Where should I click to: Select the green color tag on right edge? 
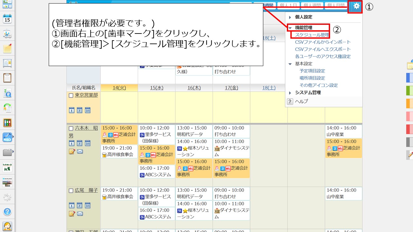409,91
